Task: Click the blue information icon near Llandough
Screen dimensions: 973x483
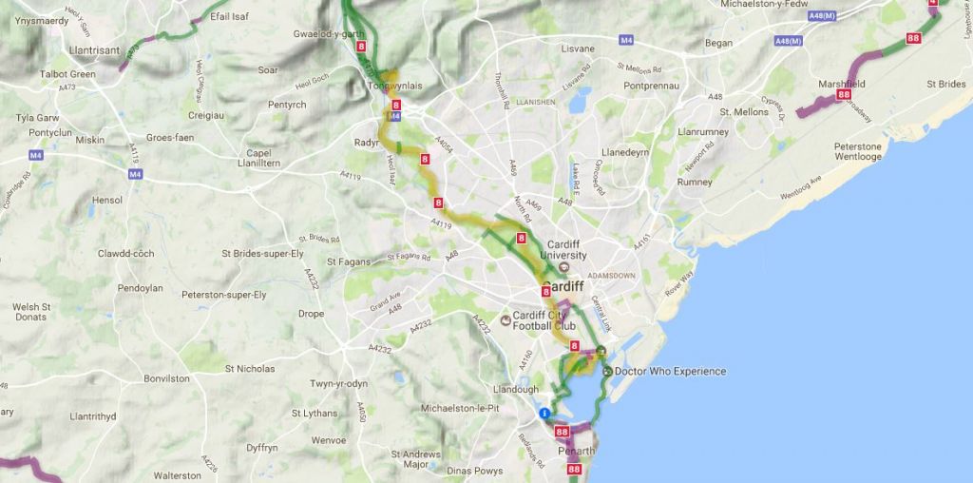Action: [544, 413]
